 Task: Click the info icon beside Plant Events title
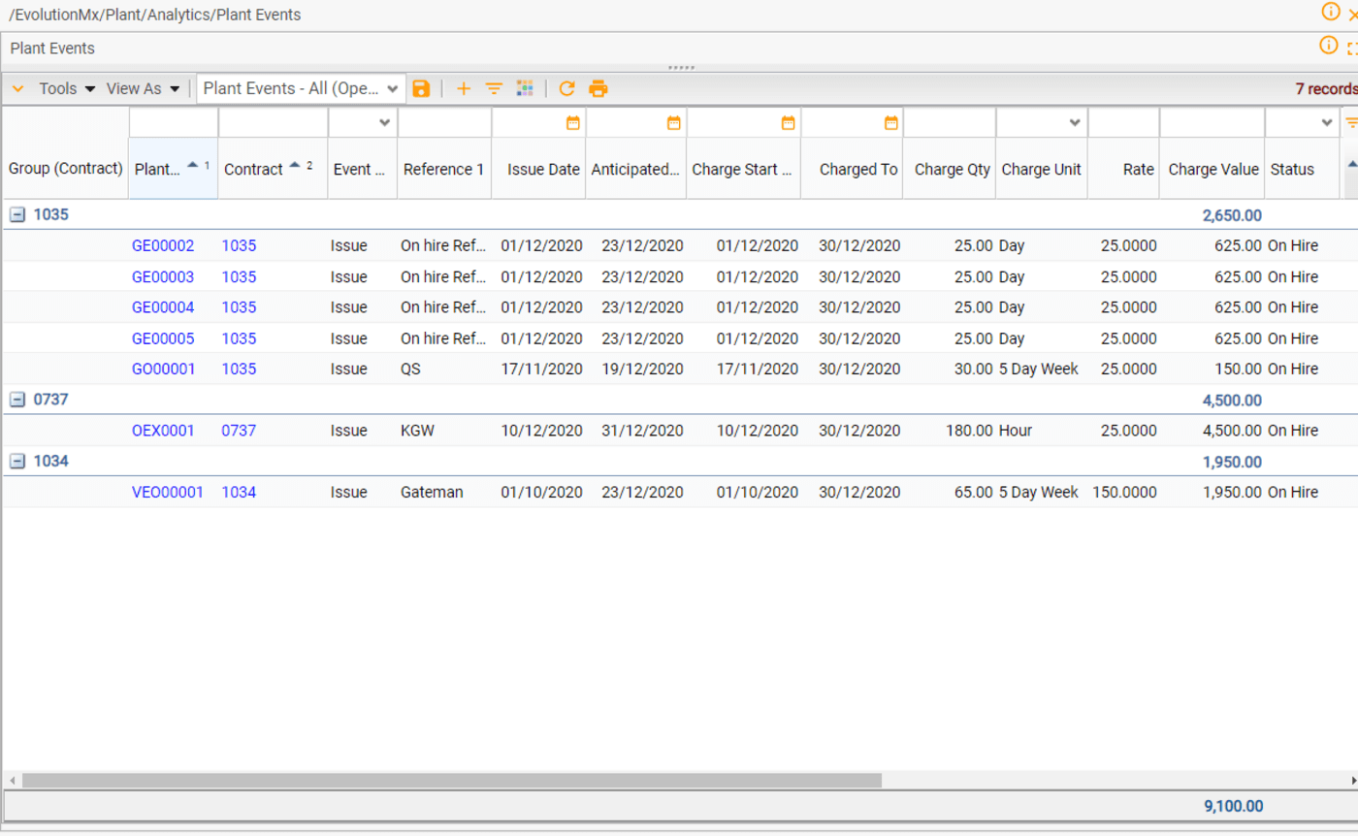(1329, 46)
